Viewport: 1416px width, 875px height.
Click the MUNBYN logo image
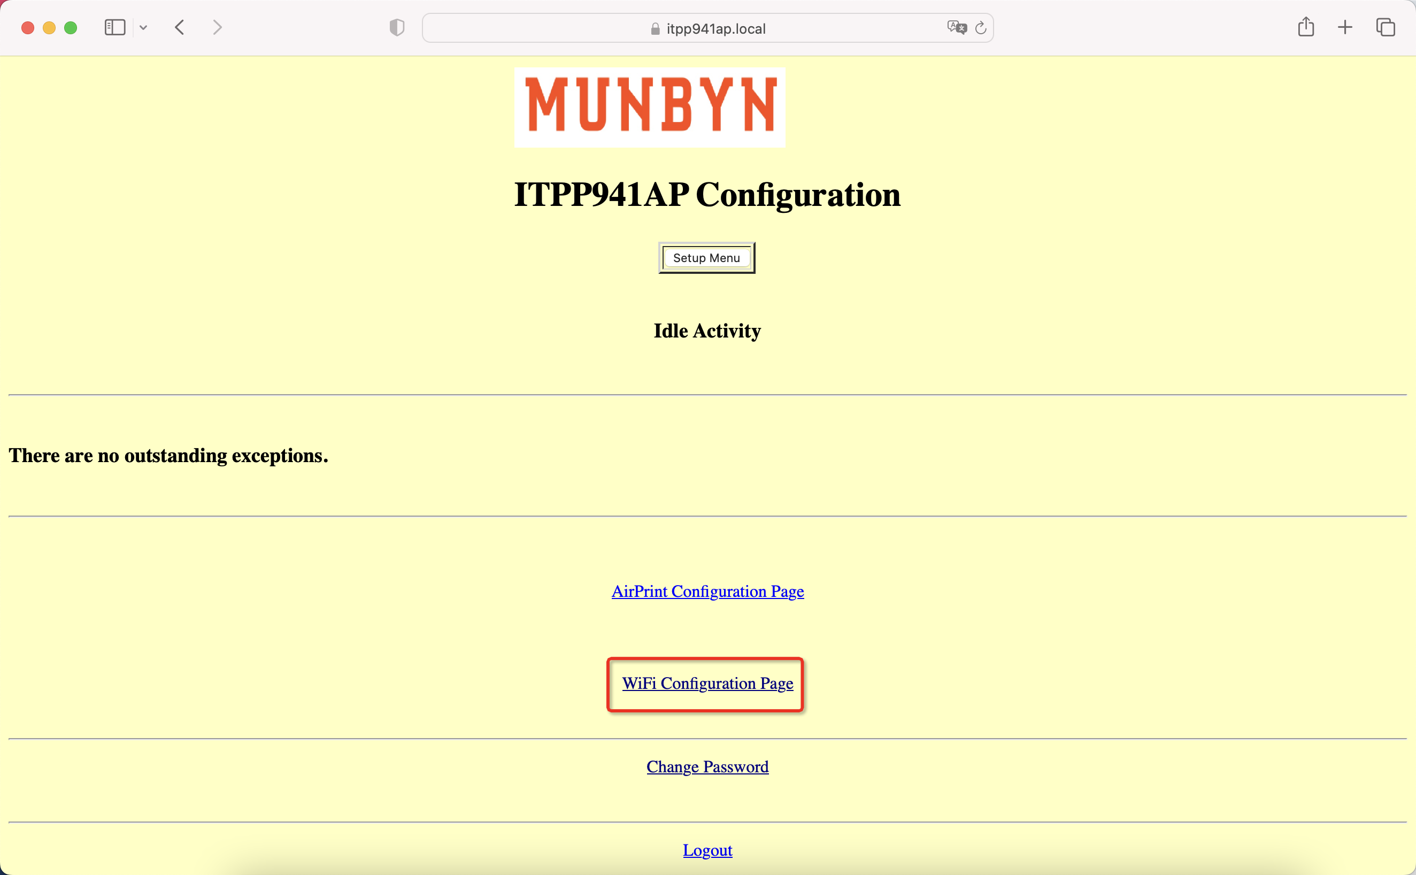(x=650, y=107)
